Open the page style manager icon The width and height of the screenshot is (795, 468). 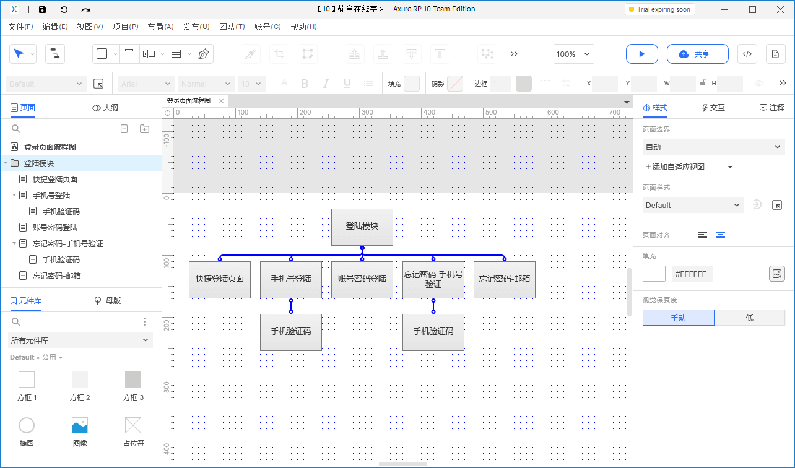click(777, 205)
